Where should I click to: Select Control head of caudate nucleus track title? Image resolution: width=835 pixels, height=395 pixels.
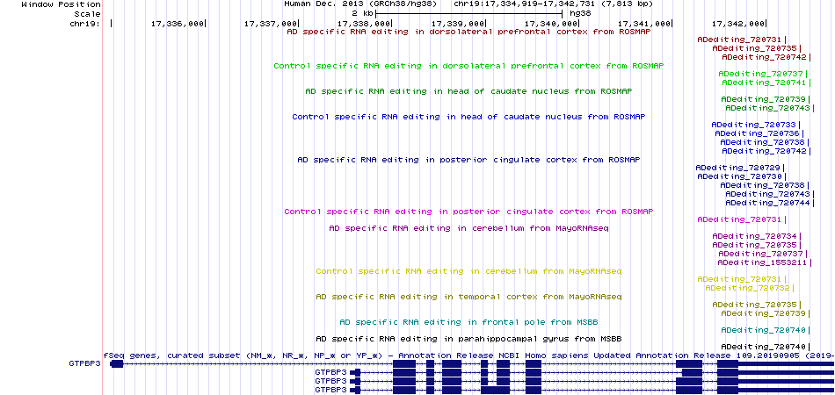point(468,117)
